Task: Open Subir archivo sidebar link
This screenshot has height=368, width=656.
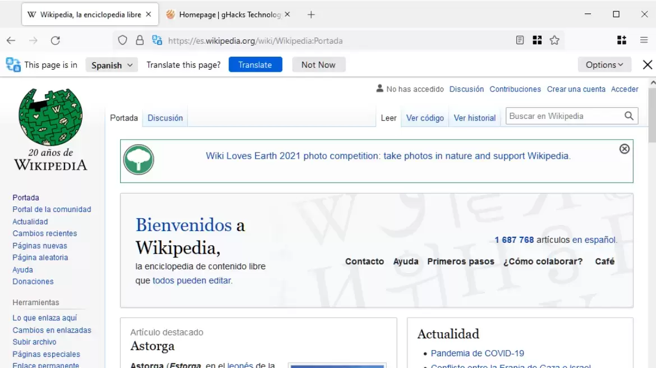Action: (x=34, y=342)
